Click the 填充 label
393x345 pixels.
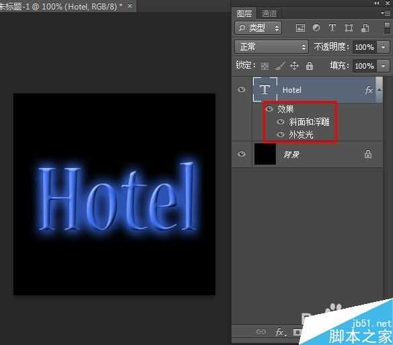[339, 66]
